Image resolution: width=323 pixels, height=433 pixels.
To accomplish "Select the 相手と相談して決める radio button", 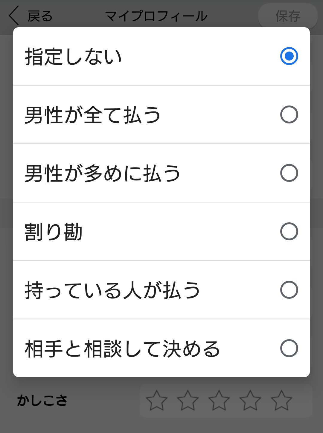I will (x=289, y=348).
